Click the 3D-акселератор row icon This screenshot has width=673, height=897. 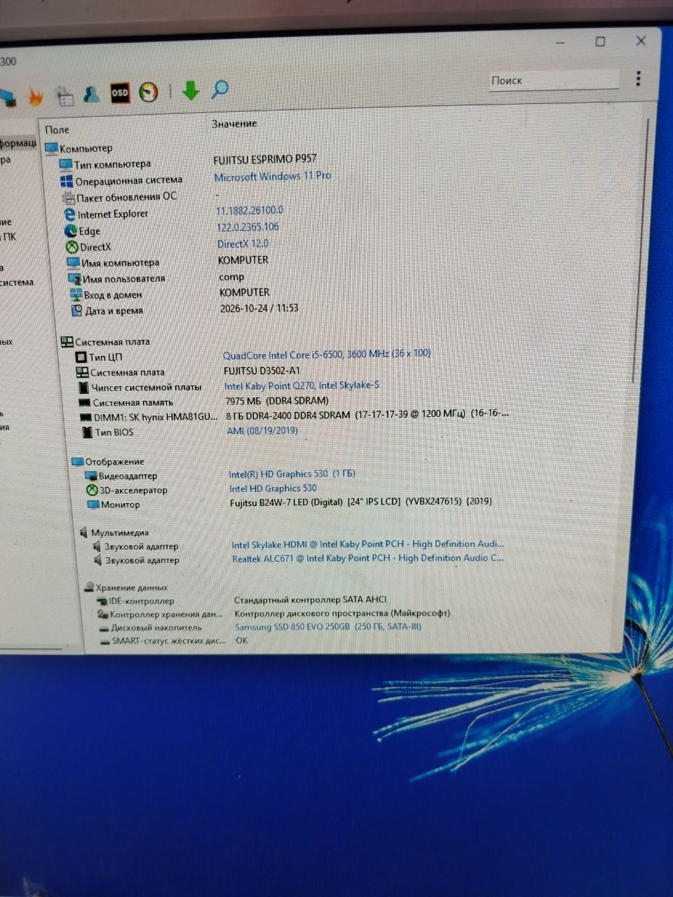pyautogui.click(x=91, y=490)
